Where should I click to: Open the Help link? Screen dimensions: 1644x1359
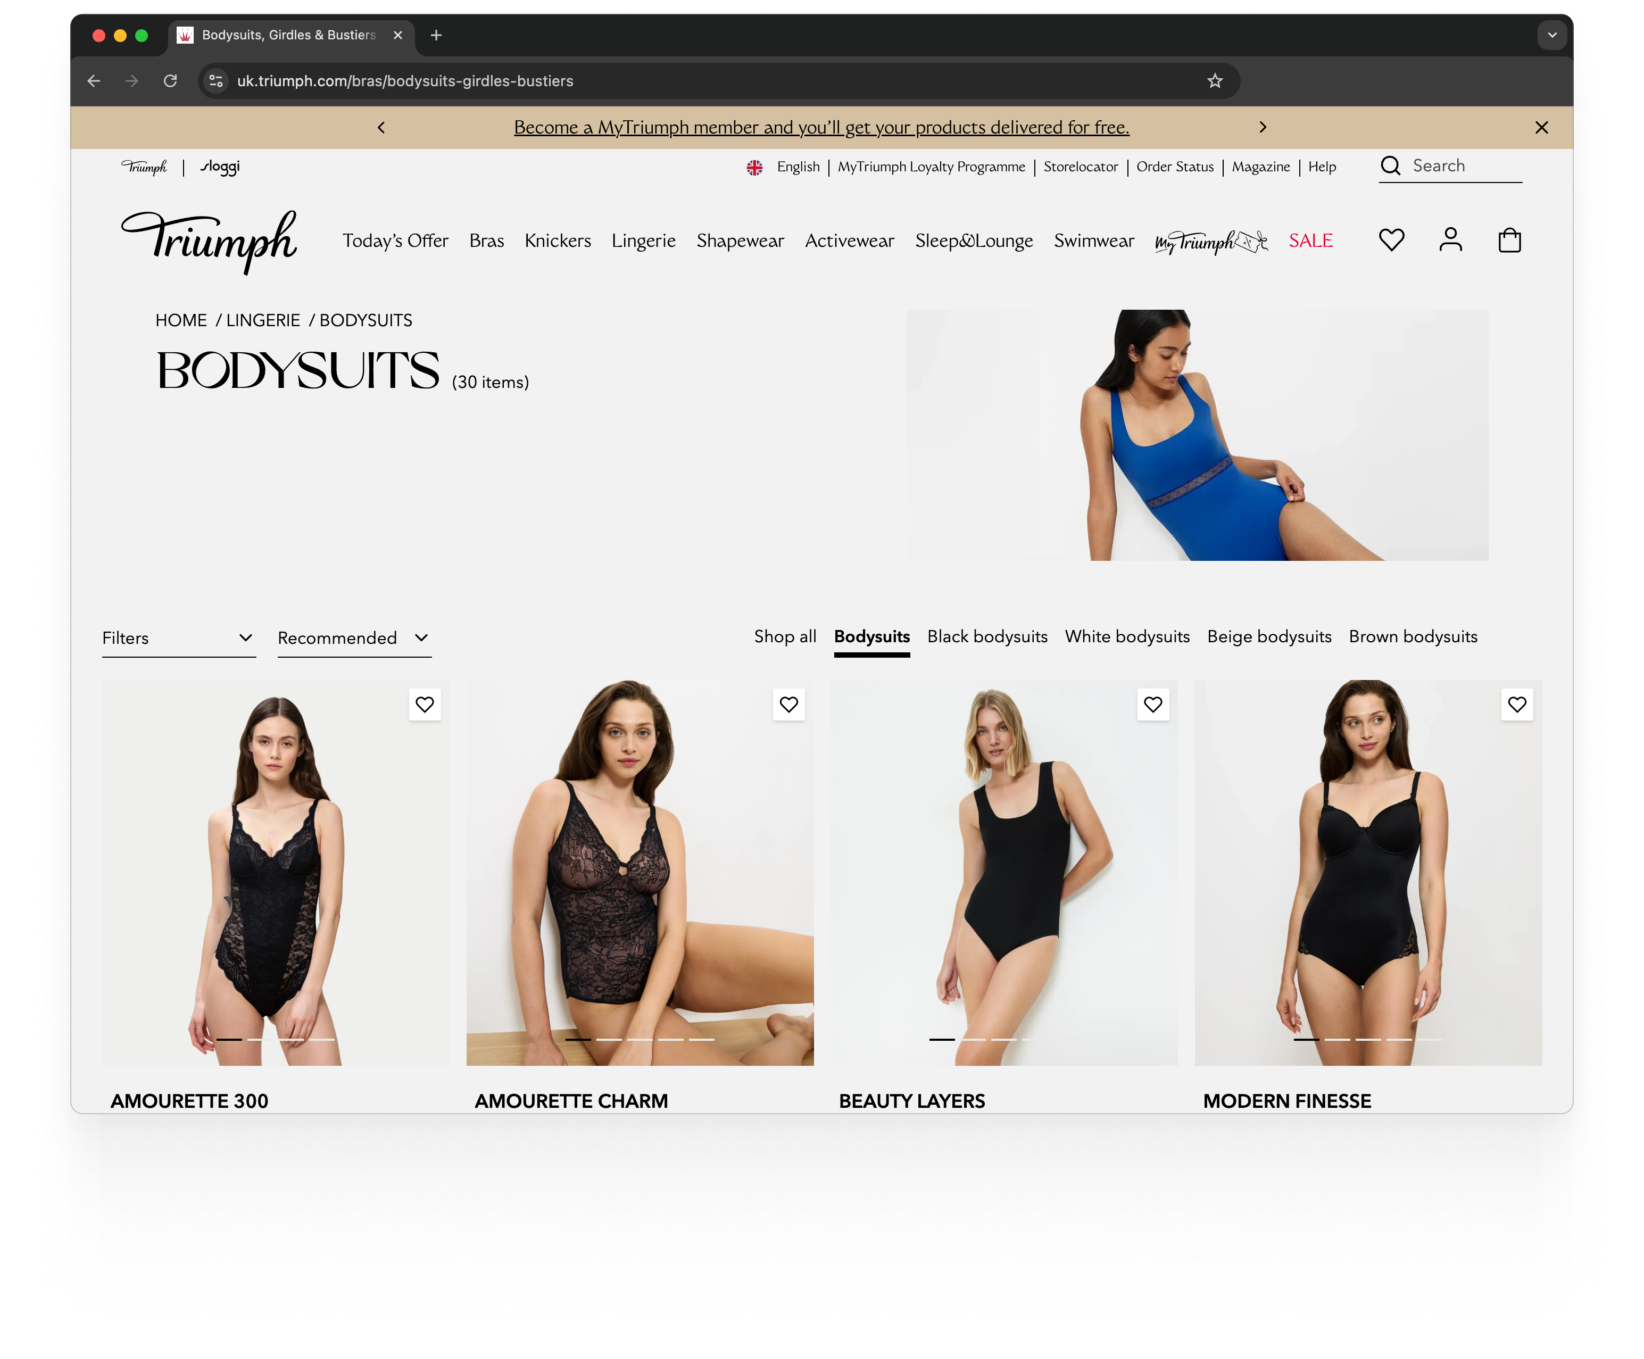[1322, 167]
